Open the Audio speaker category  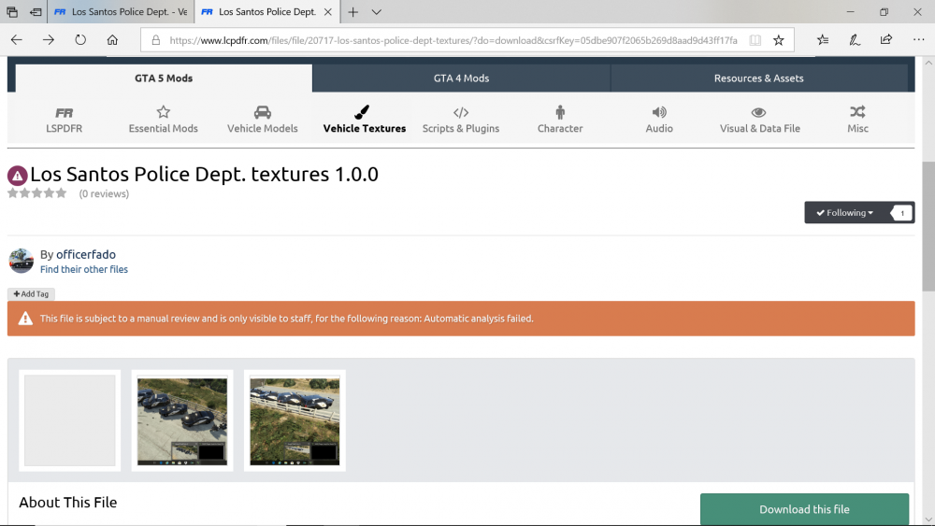(659, 120)
